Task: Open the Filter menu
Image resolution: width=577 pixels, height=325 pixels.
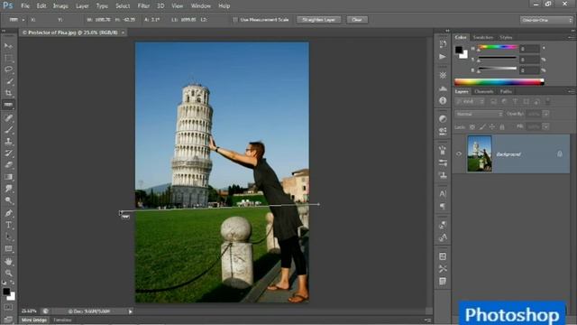Action: point(143,6)
